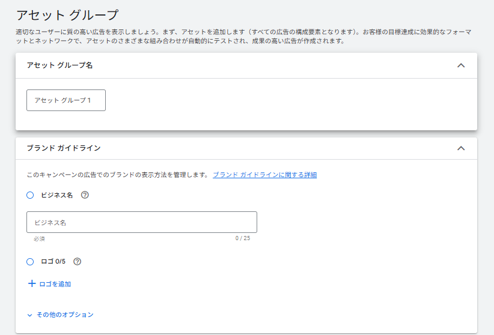Click the 0 / 25 character counter
The height and width of the screenshot is (335, 494).
tap(243, 238)
